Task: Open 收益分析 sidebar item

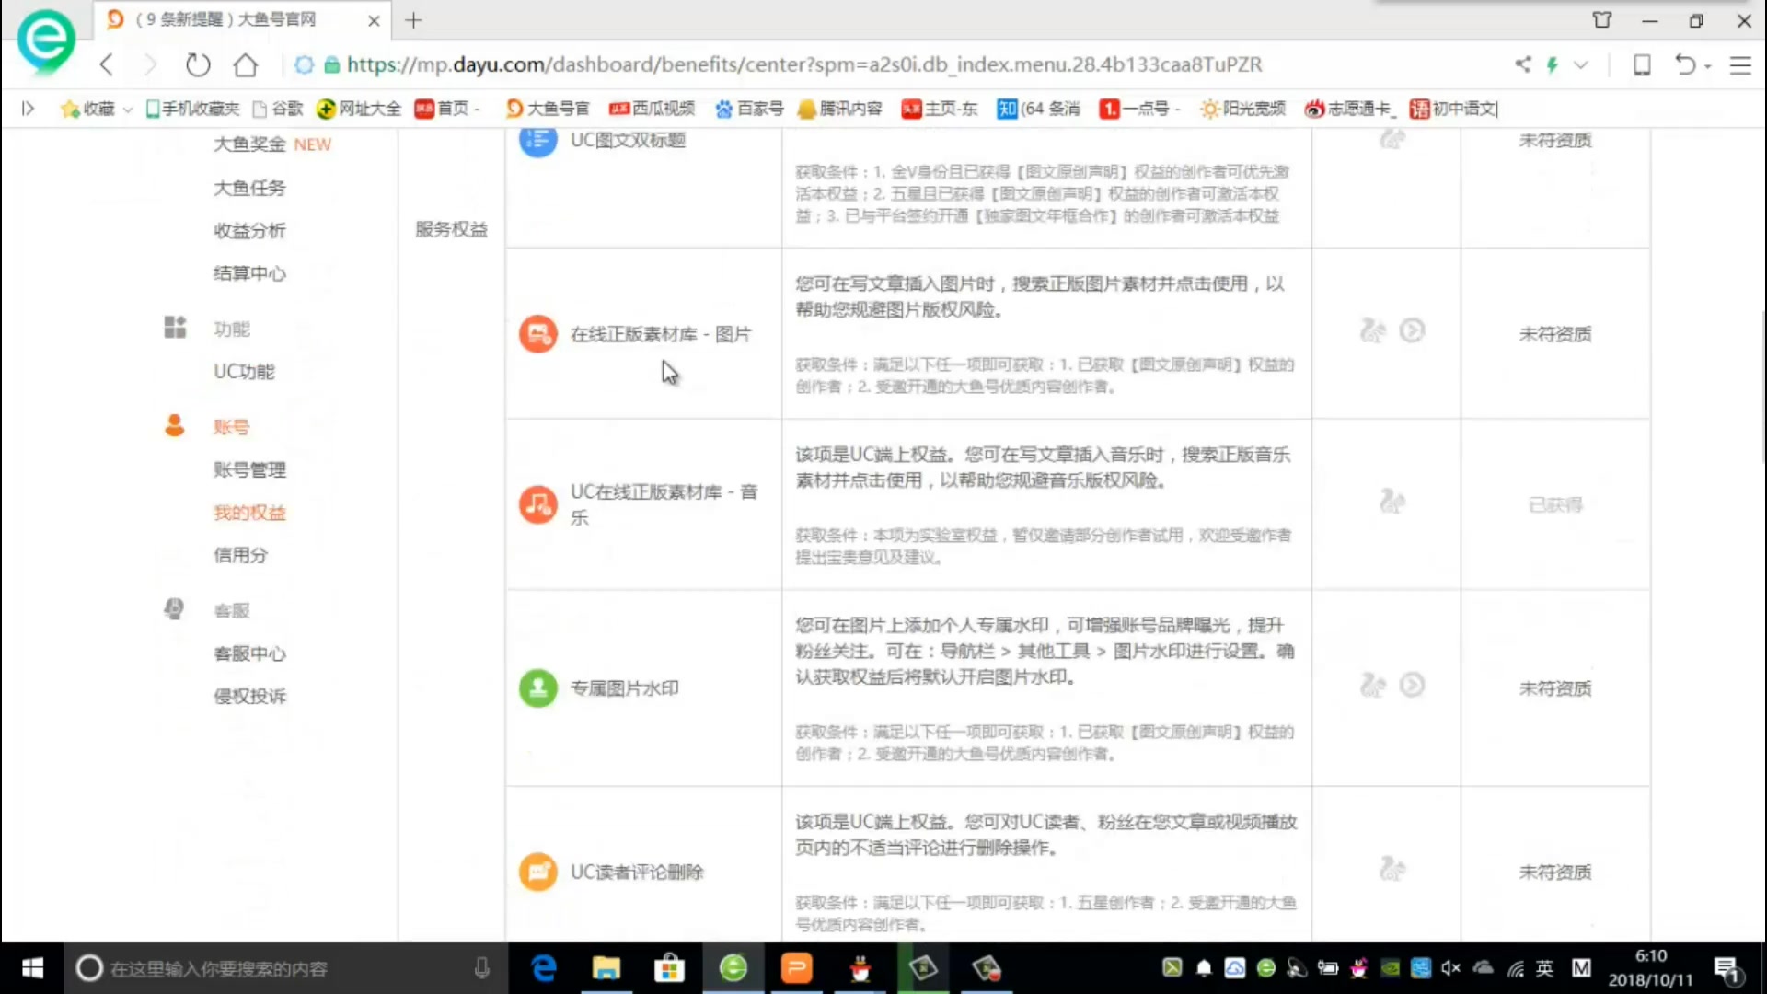Action: pyautogui.click(x=249, y=230)
